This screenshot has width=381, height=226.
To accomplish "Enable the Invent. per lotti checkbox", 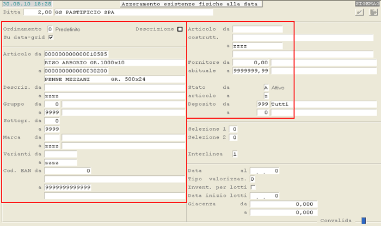I will pyautogui.click(x=253, y=187).
